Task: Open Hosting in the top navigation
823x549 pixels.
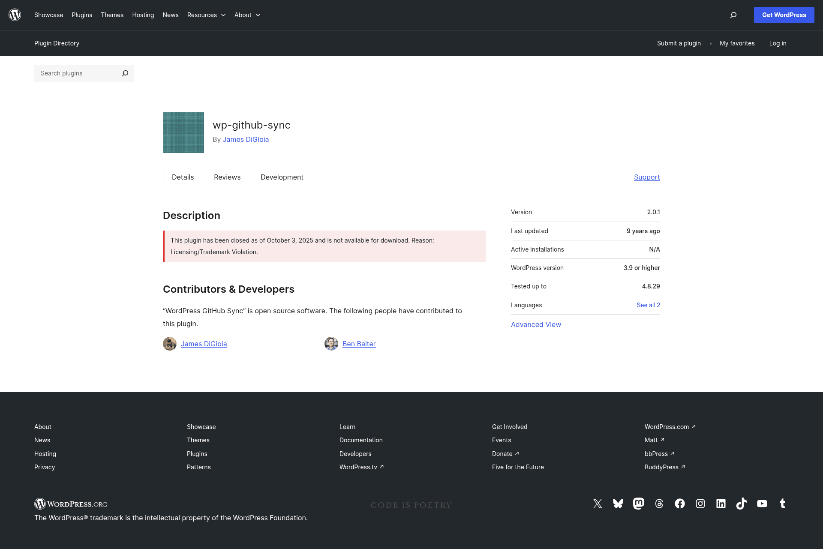Action: click(x=143, y=15)
